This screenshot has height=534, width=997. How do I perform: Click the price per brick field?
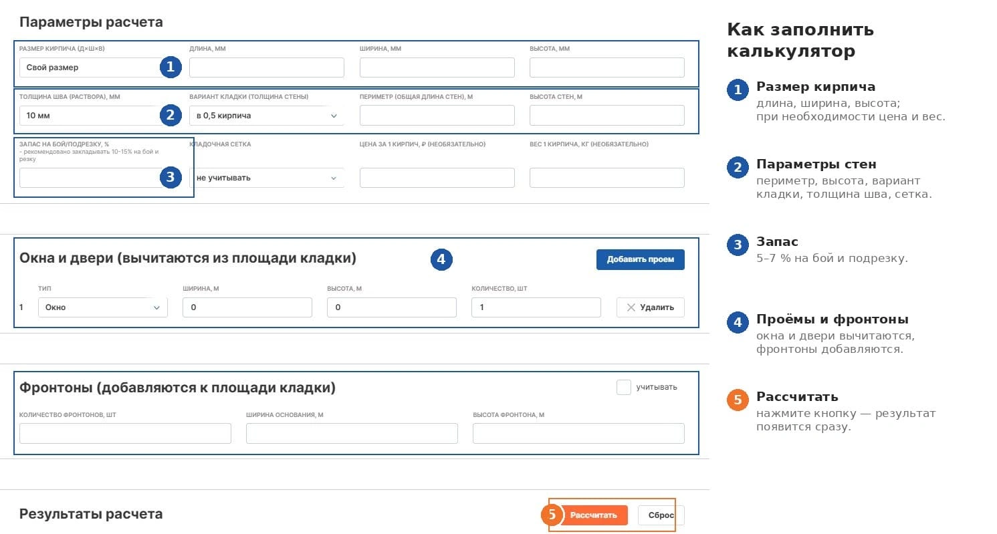(x=437, y=178)
